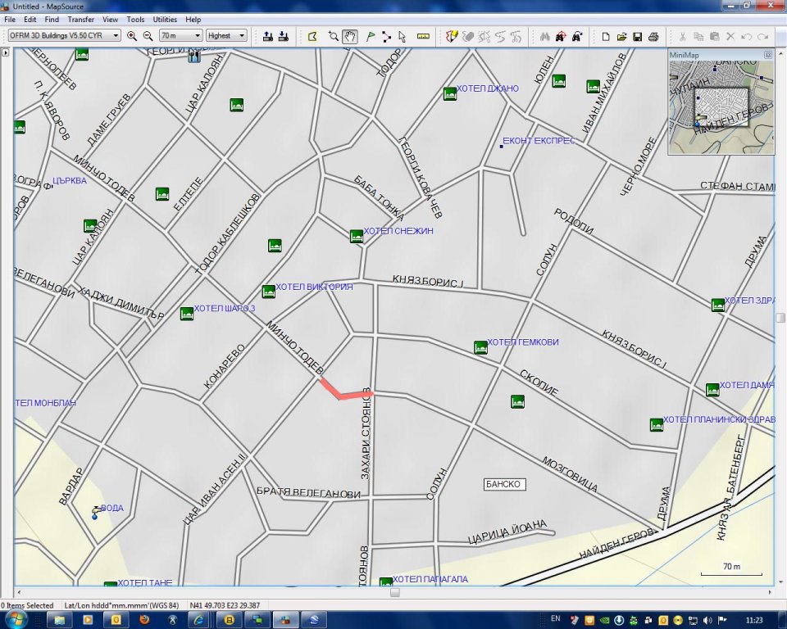Click the Print icon
787x629 pixels.
click(653, 36)
